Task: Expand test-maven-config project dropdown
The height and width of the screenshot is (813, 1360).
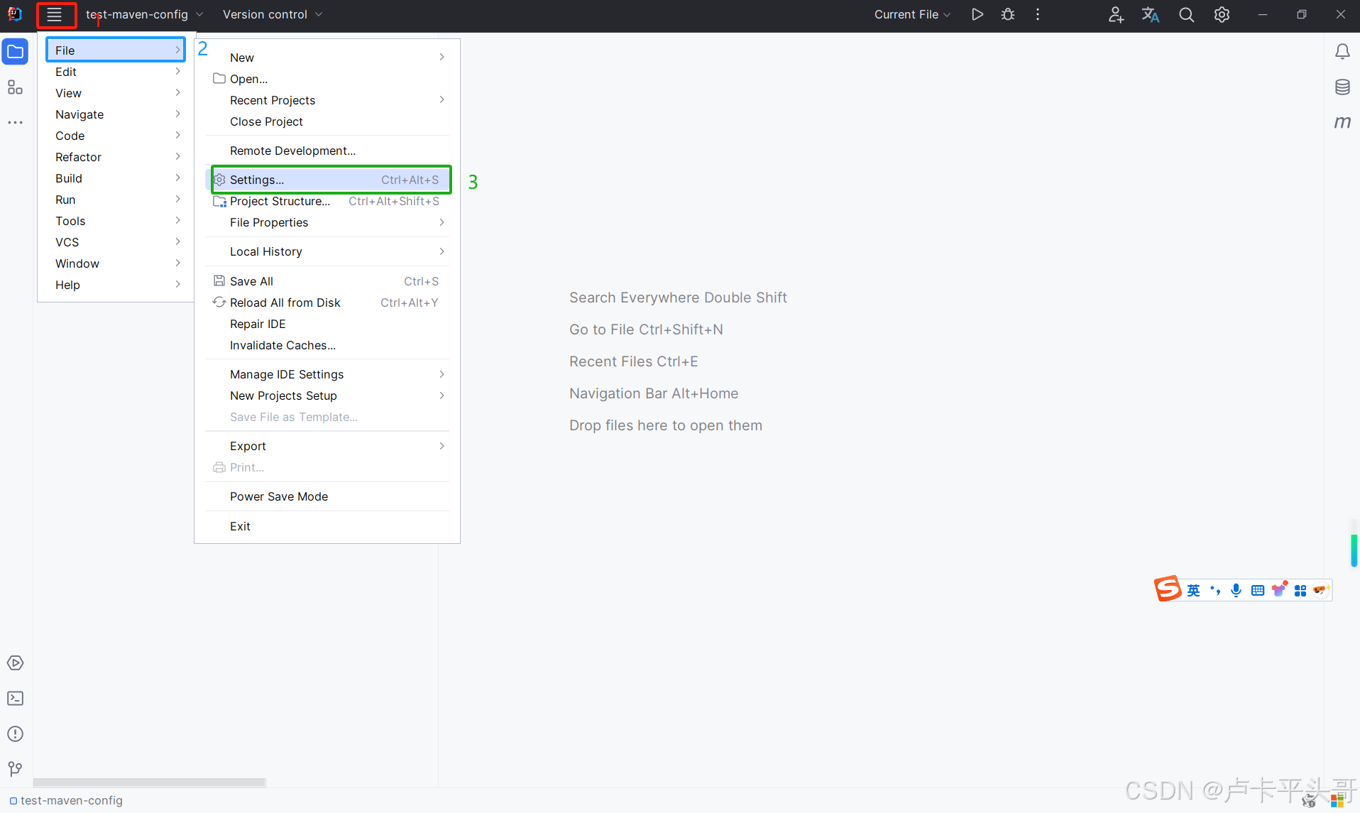Action: click(x=144, y=14)
